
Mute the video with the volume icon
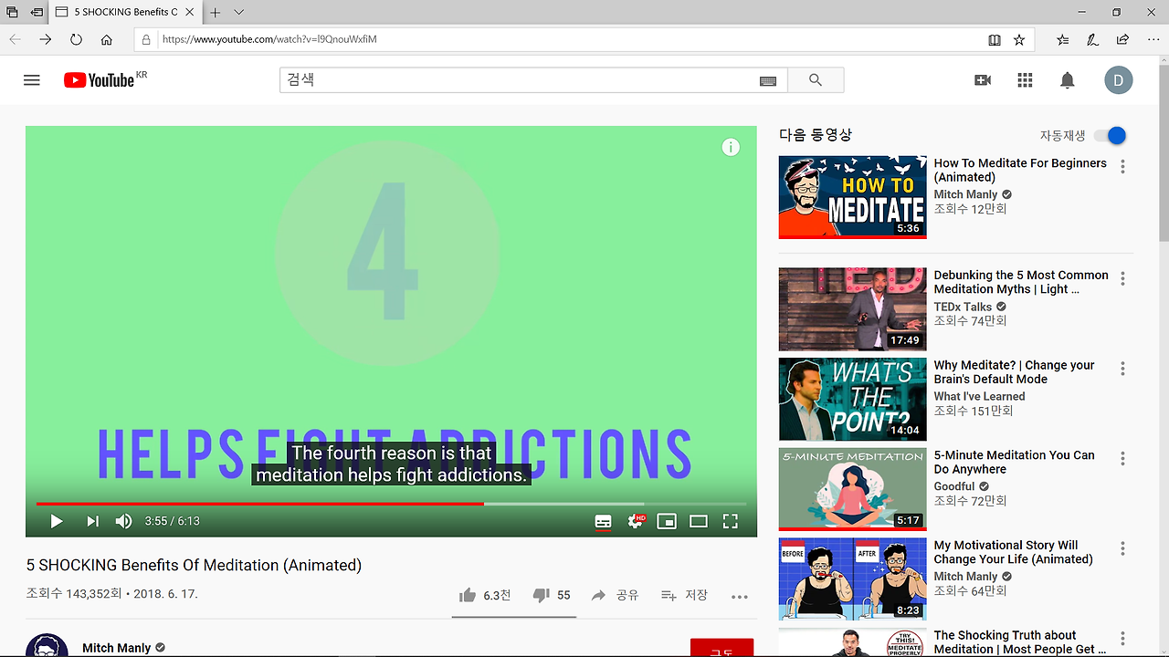coord(123,521)
